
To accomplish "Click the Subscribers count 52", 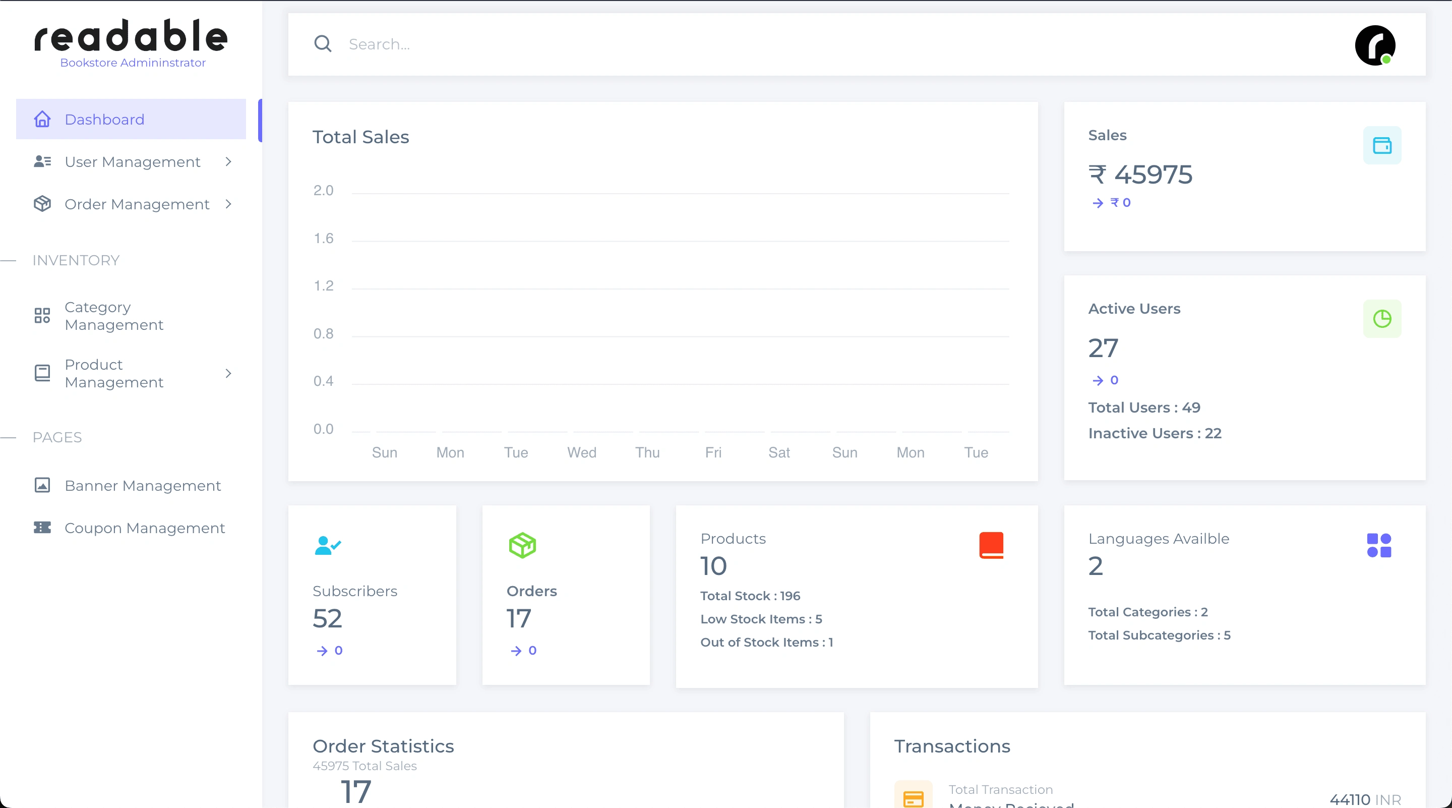I will (x=328, y=618).
